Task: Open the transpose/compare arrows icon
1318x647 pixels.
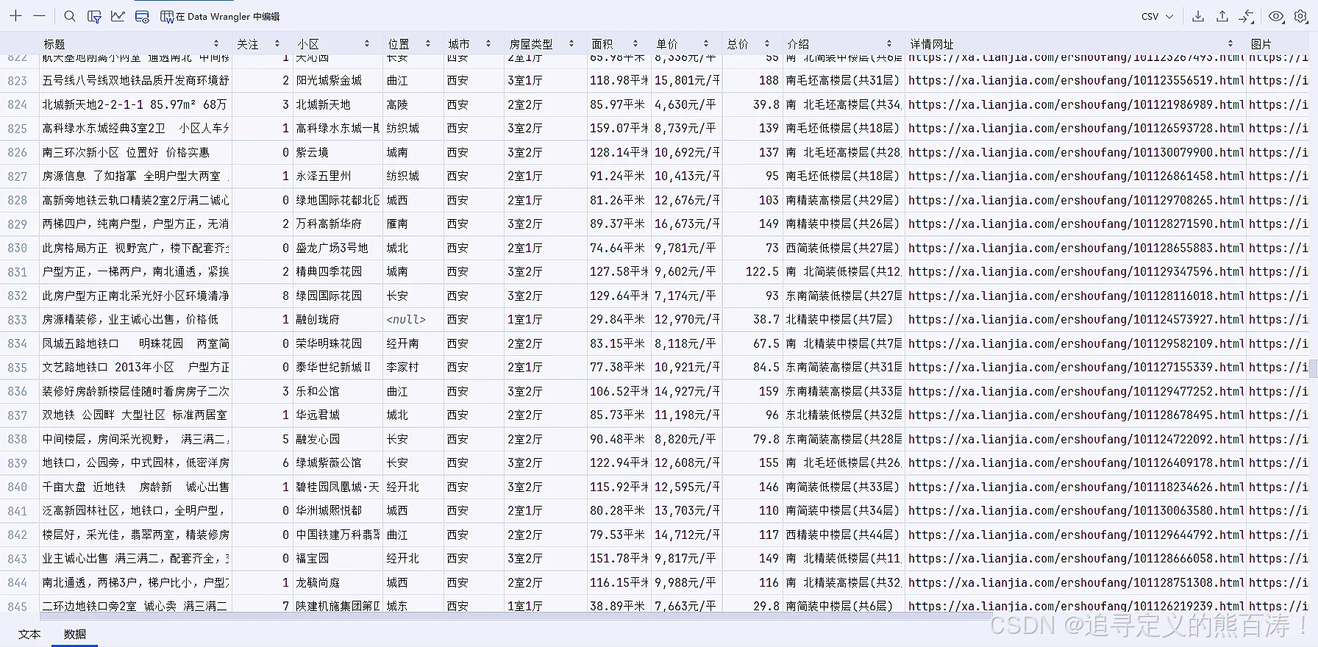Action: [x=1247, y=16]
